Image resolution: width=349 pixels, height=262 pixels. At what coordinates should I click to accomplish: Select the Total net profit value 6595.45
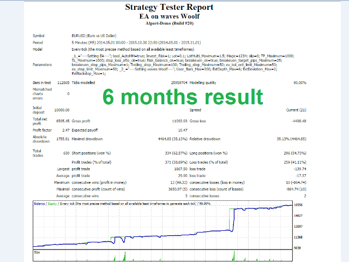click(63, 121)
